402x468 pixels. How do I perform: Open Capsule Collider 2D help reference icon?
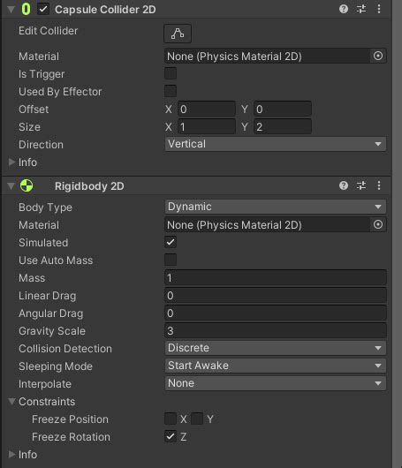point(344,9)
